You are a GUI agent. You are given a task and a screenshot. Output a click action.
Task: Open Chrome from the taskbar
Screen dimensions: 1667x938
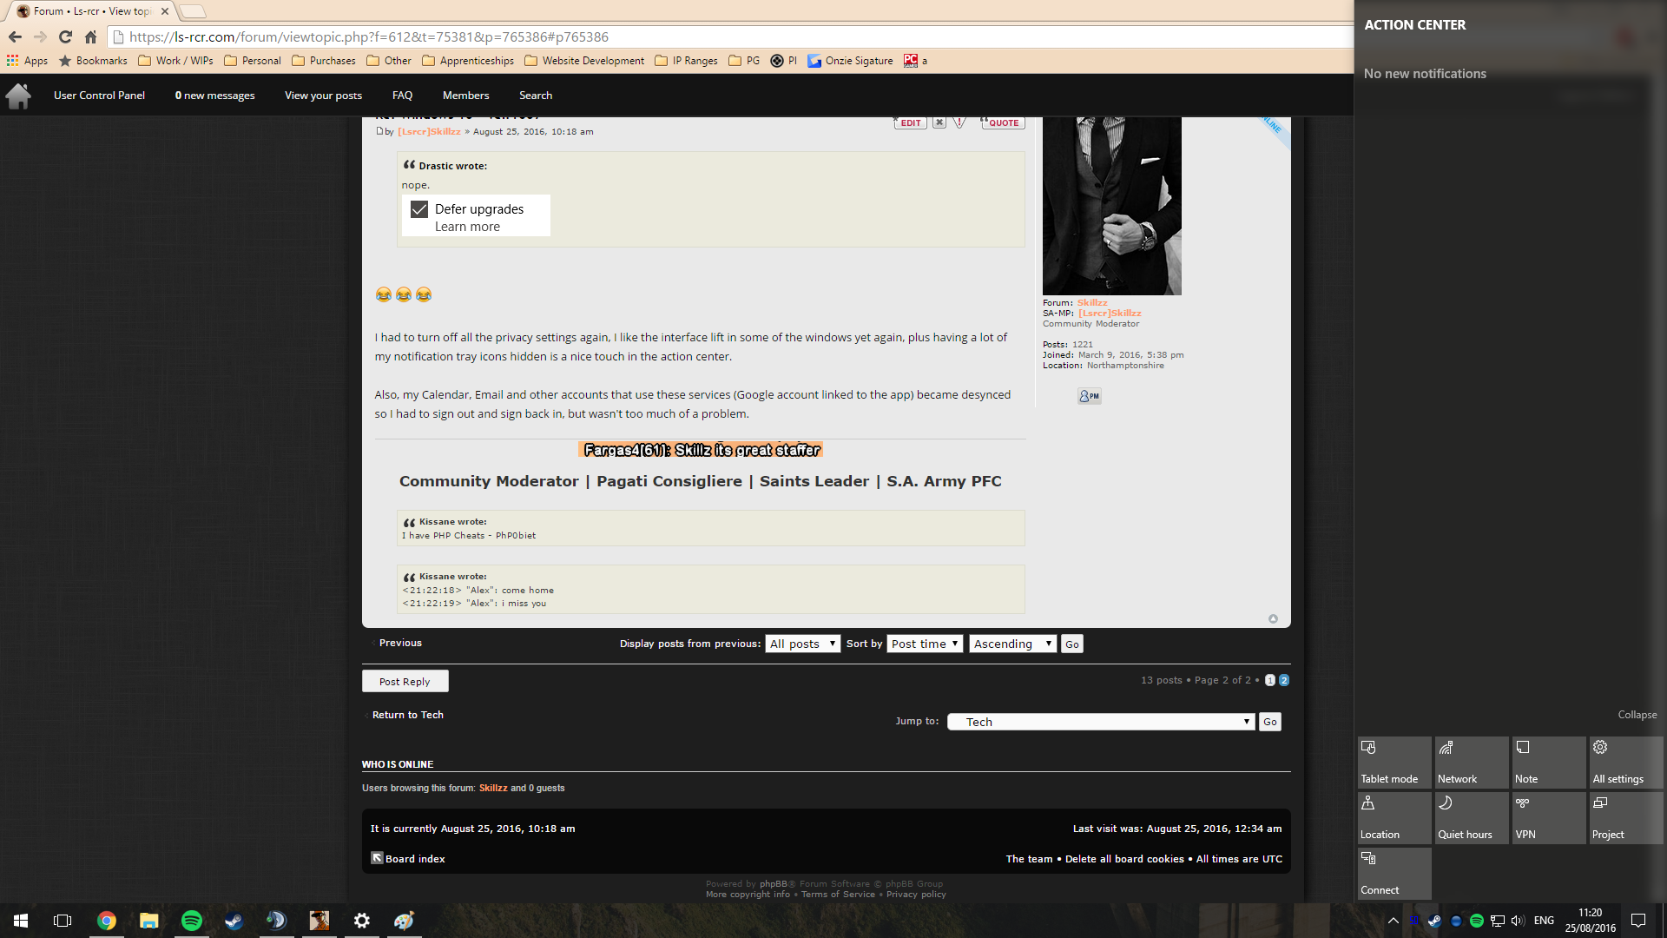(x=107, y=921)
